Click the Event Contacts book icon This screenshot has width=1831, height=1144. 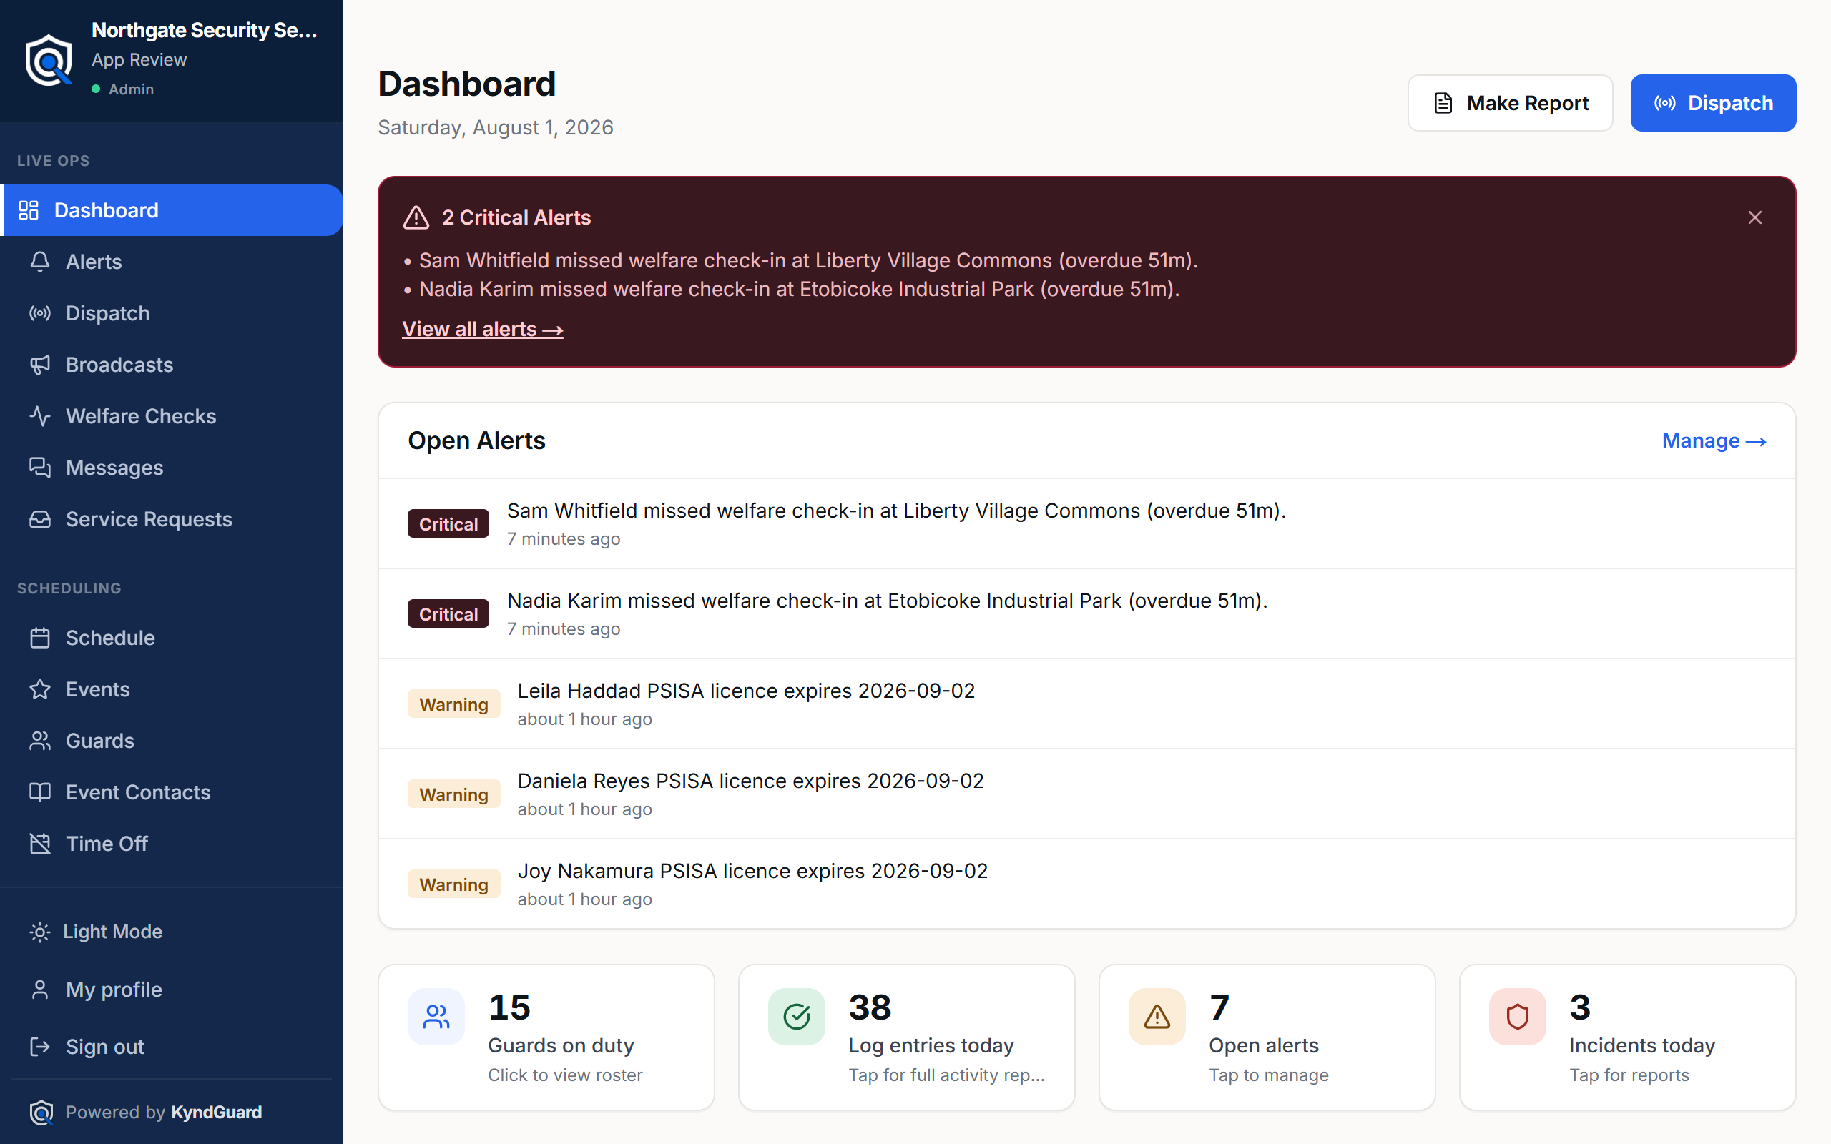coord(40,792)
